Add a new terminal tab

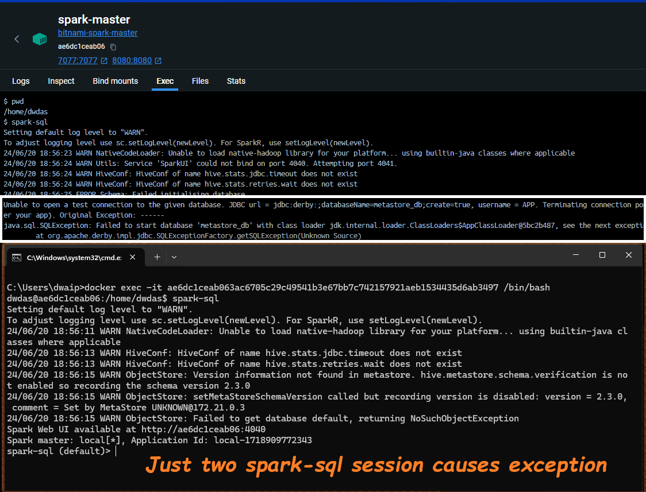point(157,257)
